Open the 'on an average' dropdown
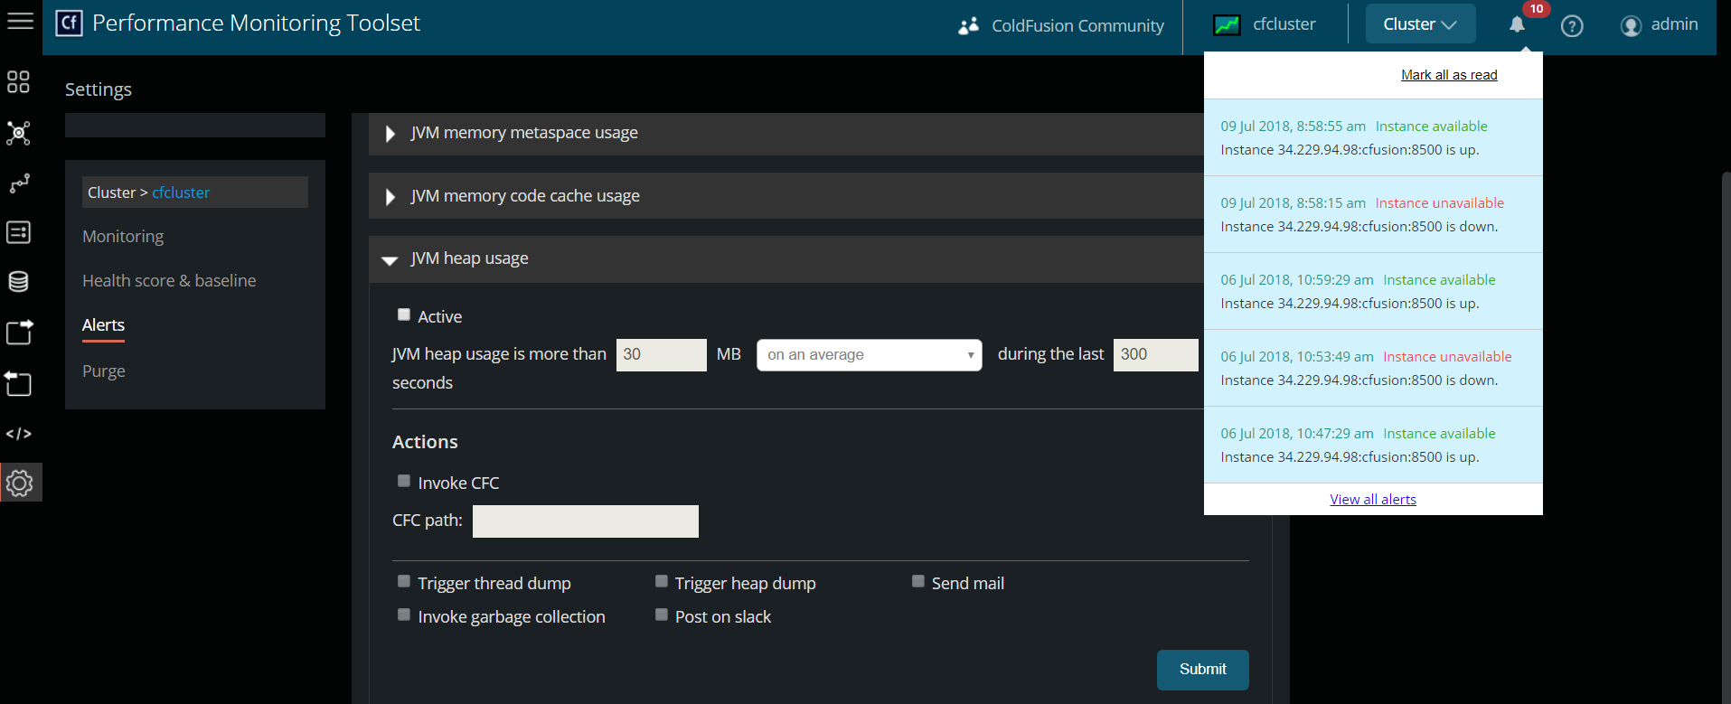The image size is (1731, 704). 869,355
